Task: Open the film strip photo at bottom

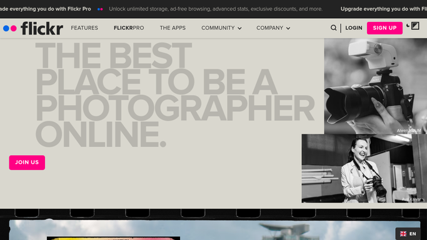Action: pyautogui.click(x=214, y=230)
